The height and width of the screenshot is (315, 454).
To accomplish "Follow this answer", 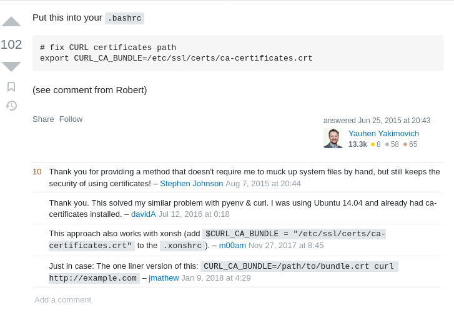I will (71, 119).
